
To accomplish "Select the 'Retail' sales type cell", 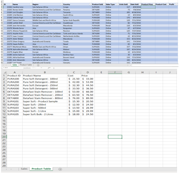I will [112, 26].
